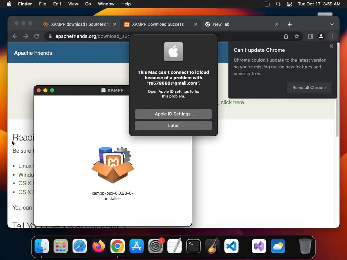This screenshot has height=260, width=347.
Task: Expand Chrome tab search dropdown
Action: [332, 24]
